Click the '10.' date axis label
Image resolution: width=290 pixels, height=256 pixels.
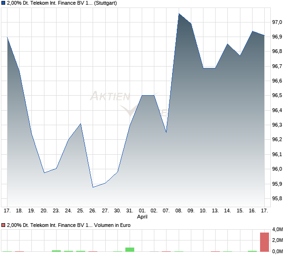tap(203, 211)
